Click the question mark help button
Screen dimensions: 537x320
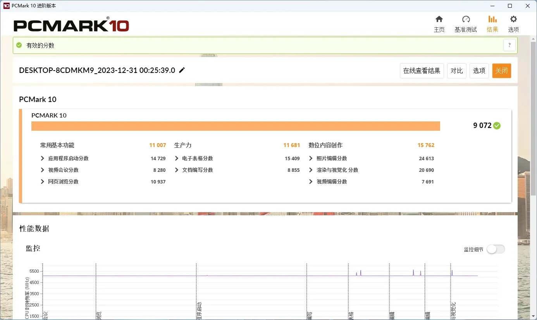[x=509, y=45]
